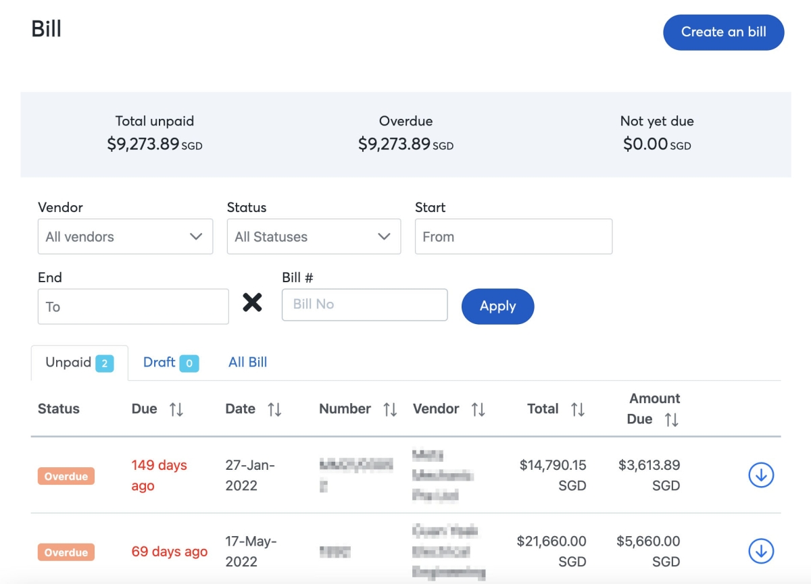Click the Create an bill button
Screen dimensions: 811x584
(723, 32)
